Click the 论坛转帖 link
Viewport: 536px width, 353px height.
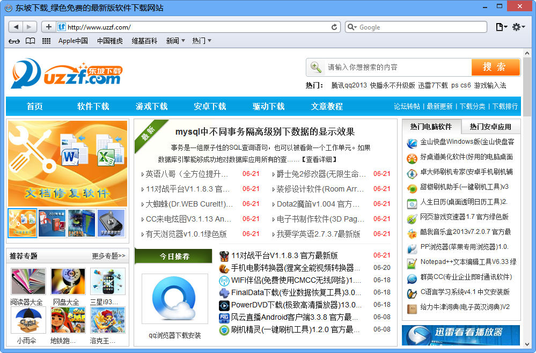(x=407, y=107)
